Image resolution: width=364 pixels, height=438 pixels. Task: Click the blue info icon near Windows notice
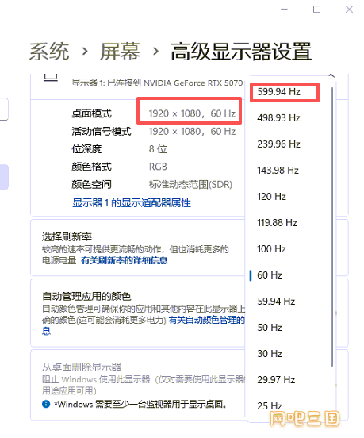(x=46, y=404)
